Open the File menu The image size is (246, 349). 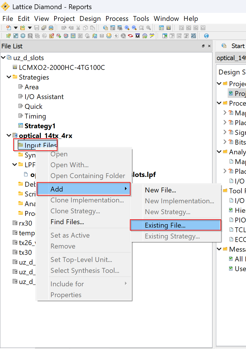click(x=8, y=19)
